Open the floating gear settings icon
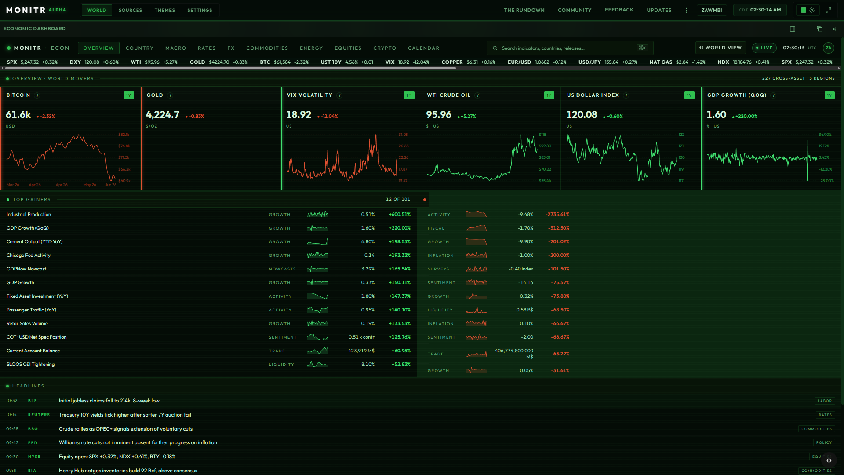 [829, 460]
